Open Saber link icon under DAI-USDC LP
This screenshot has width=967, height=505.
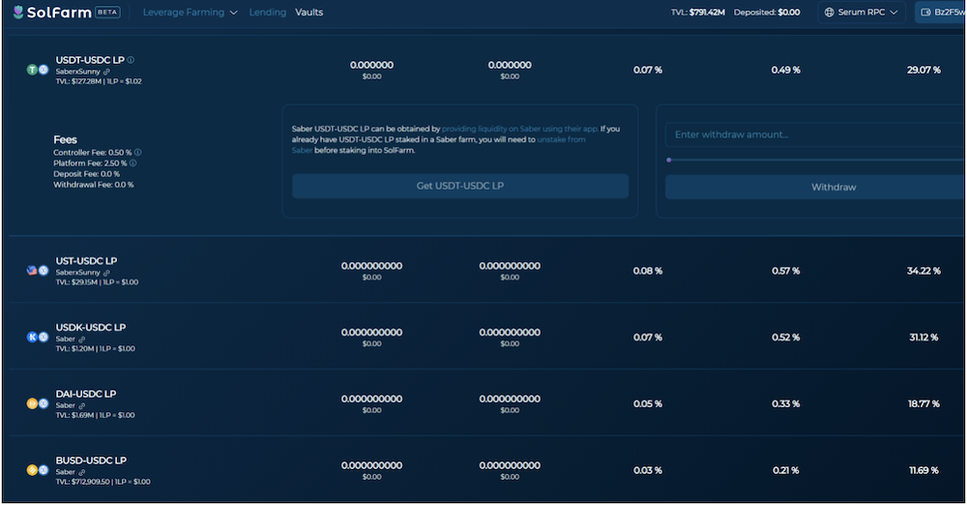pos(81,405)
